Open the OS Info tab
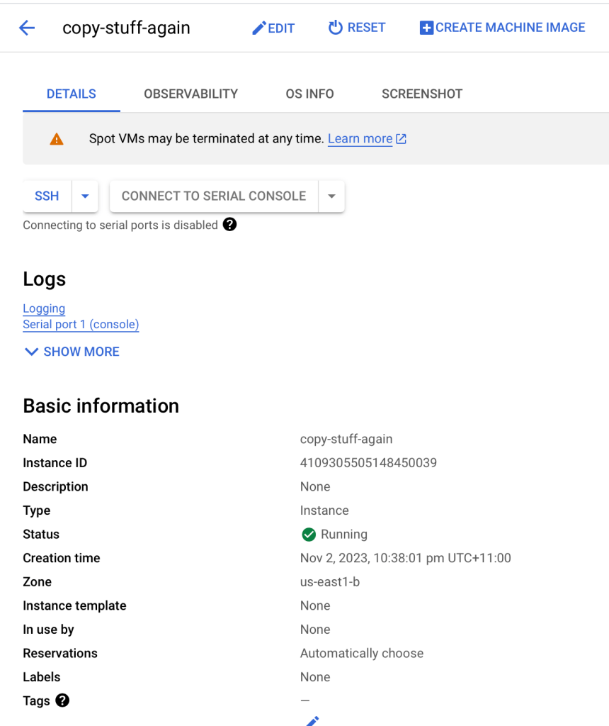609x726 pixels. [x=309, y=94]
